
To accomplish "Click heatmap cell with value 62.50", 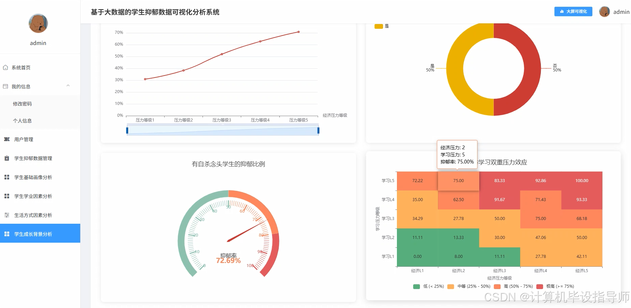I will point(459,200).
